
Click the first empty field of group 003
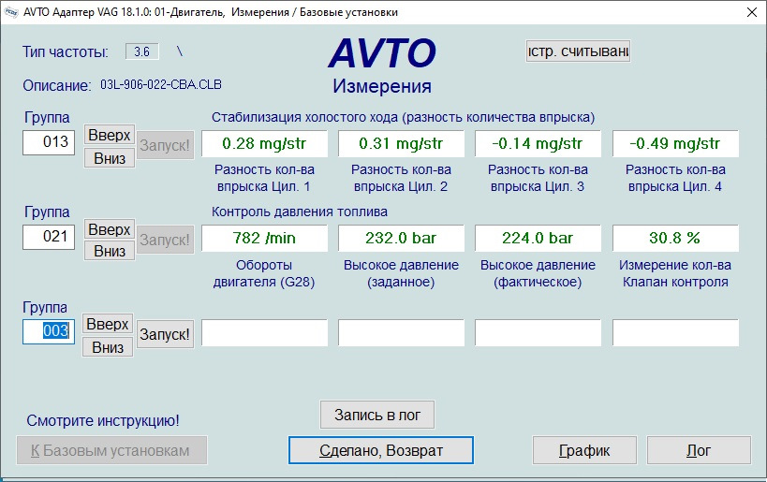264,333
